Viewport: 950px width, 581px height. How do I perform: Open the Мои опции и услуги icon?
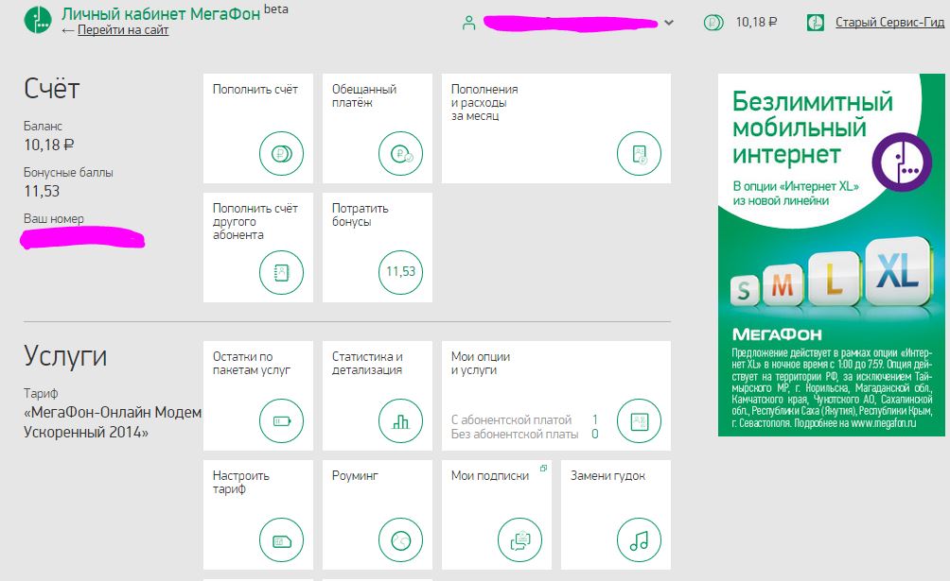pos(640,420)
